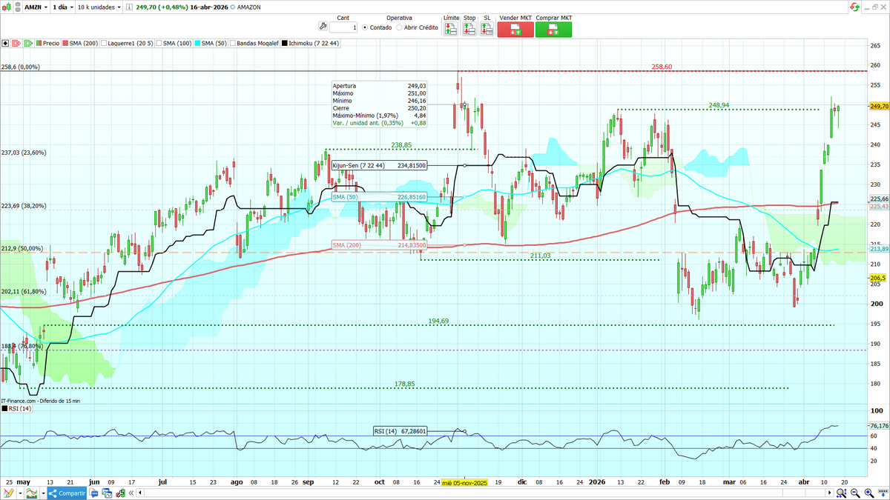890x500 pixels.
Task: Click the SL stop-loss order icon
Action: pyautogui.click(x=487, y=29)
